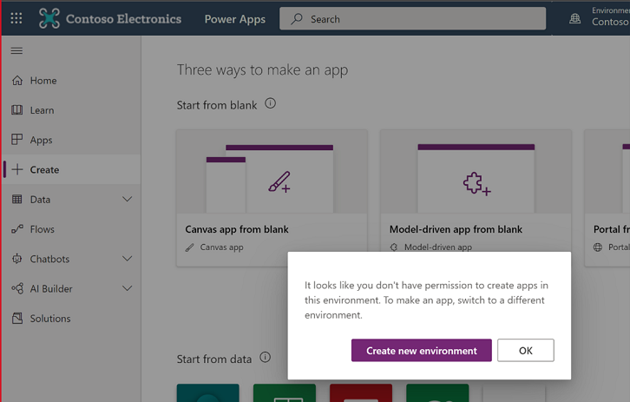Open Apps in the sidebar
Viewport: 630px width, 402px height.
tap(71, 140)
